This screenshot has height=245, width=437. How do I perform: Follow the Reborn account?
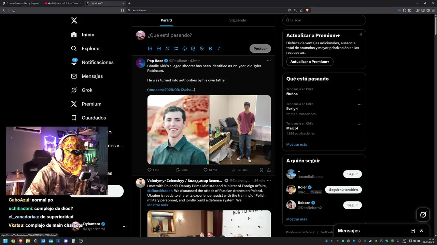coord(352,205)
